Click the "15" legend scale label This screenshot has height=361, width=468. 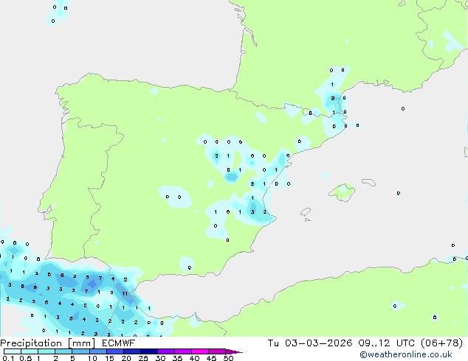109,358
